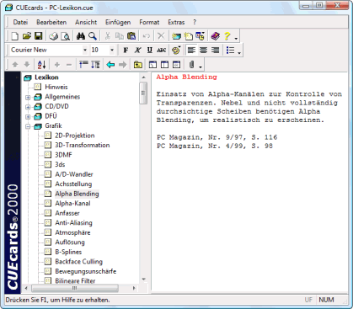353x309 pixels.
Task: Click the Alpha Blending heading text
Action: click(x=187, y=77)
